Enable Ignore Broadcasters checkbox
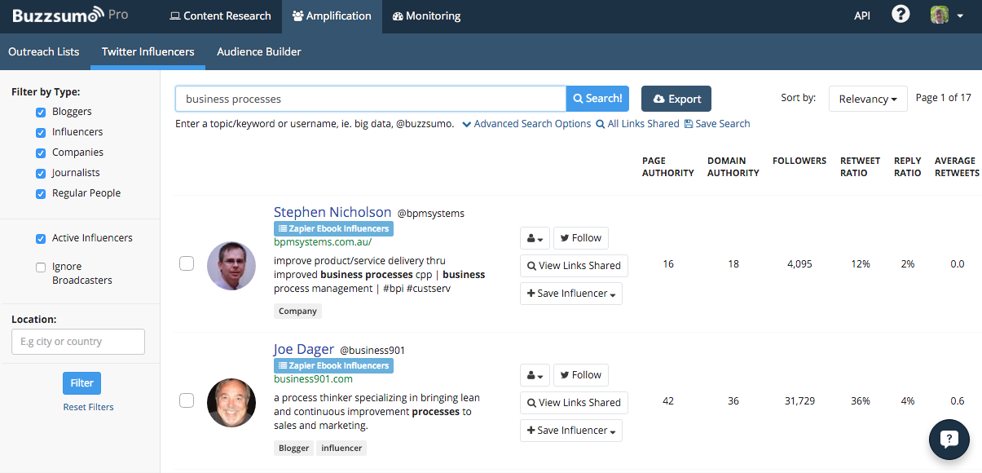This screenshot has height=473, width=982. click(x=41, y=267)
